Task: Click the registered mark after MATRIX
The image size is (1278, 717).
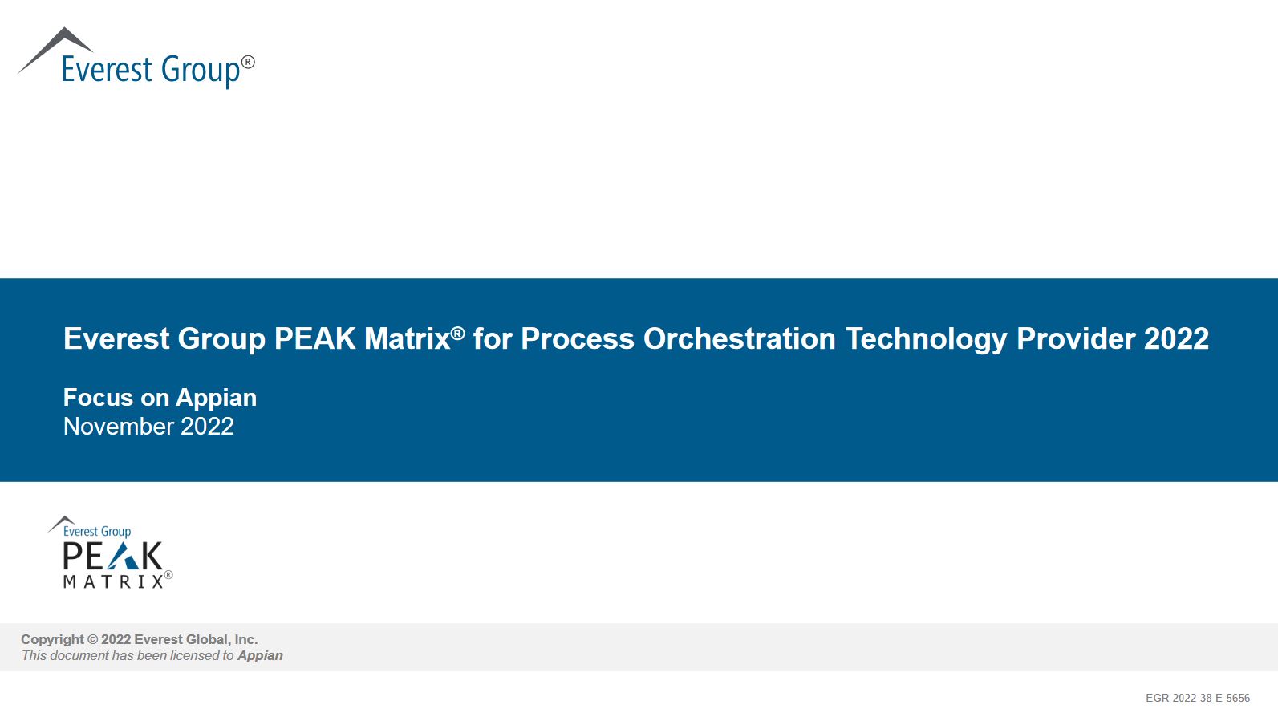Action: (168, 575)
